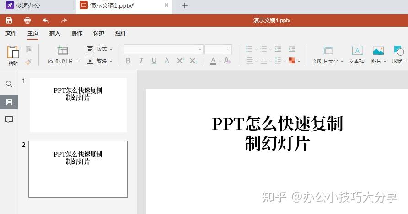The image size is (408, 214).
Task: Click the 放映 slideshow play icon
Action: pos(90,61)
